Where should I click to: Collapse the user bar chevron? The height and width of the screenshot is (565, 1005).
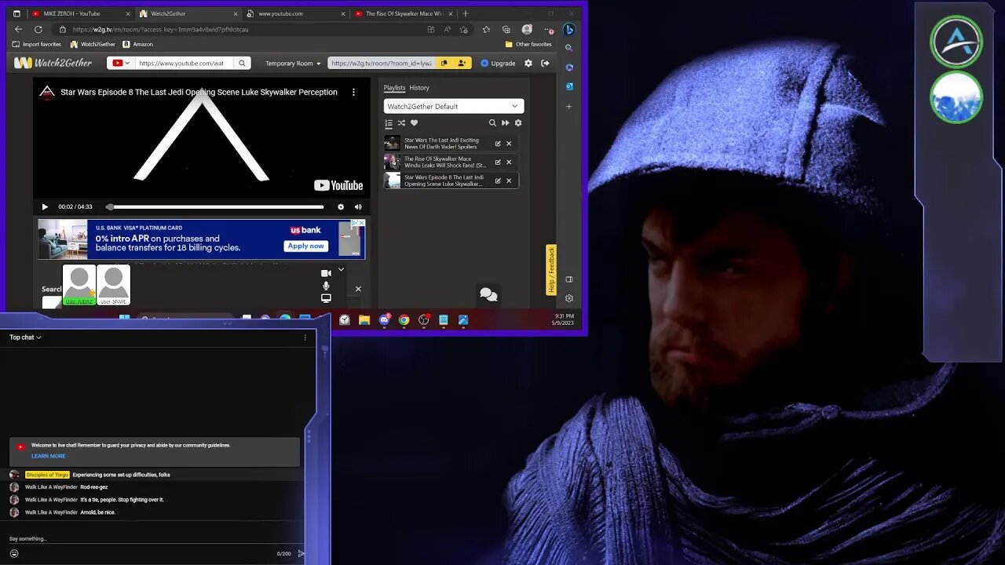[341, 270]
